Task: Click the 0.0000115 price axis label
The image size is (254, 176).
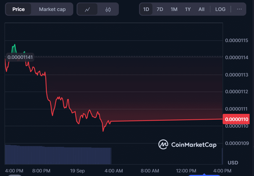Action: (x=237, y=40)
